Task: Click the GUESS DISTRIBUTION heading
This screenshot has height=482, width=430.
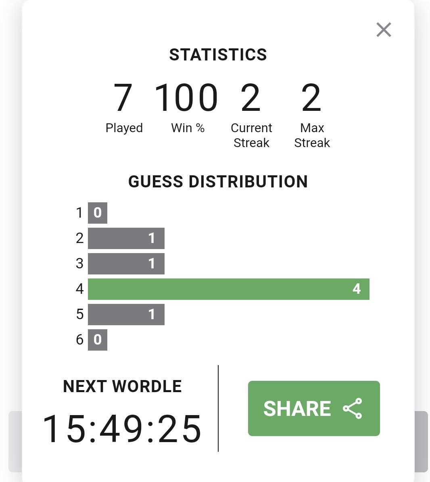Action: point(218,181)
